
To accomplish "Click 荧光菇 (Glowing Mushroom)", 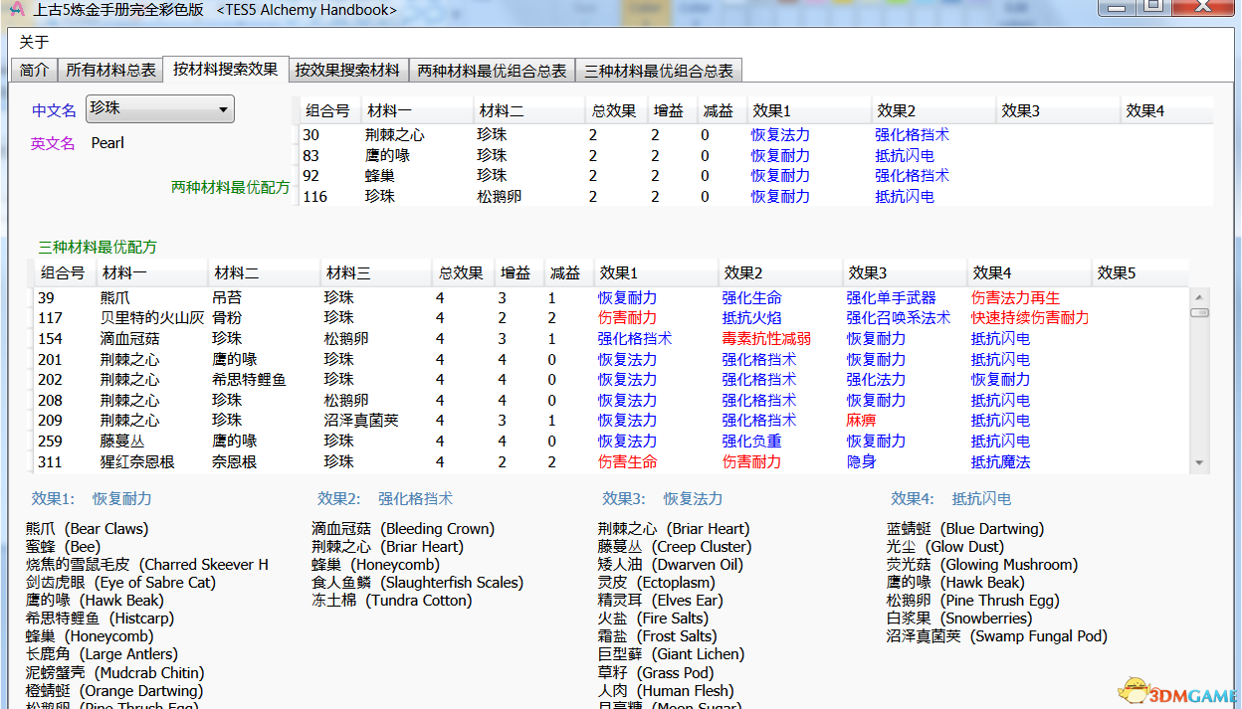I will pyautogui.click(x=982, y=565).
